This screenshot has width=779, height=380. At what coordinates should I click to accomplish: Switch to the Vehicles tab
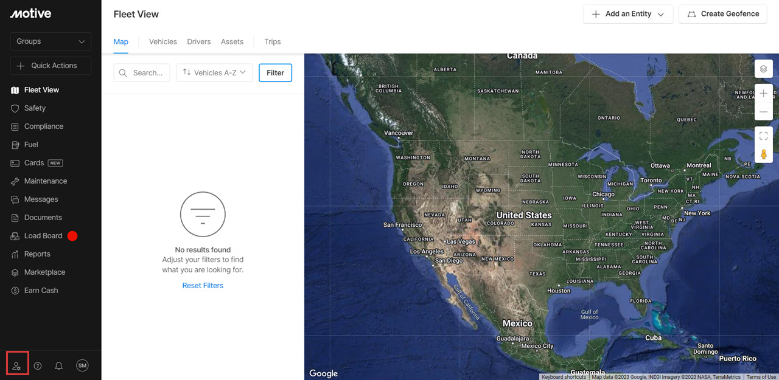pos(163,42)
